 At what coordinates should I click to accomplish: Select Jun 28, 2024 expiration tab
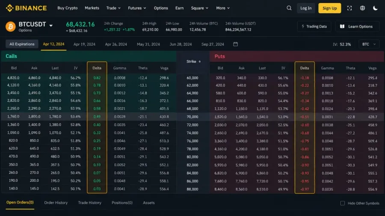click(x=181, y=44)
